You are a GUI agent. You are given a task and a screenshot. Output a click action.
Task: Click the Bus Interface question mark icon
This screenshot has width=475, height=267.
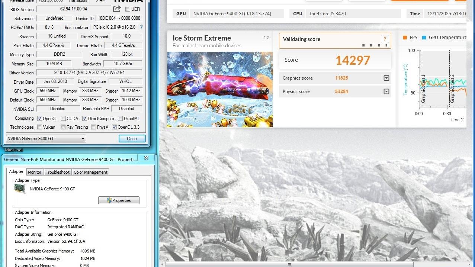(141, 27)
